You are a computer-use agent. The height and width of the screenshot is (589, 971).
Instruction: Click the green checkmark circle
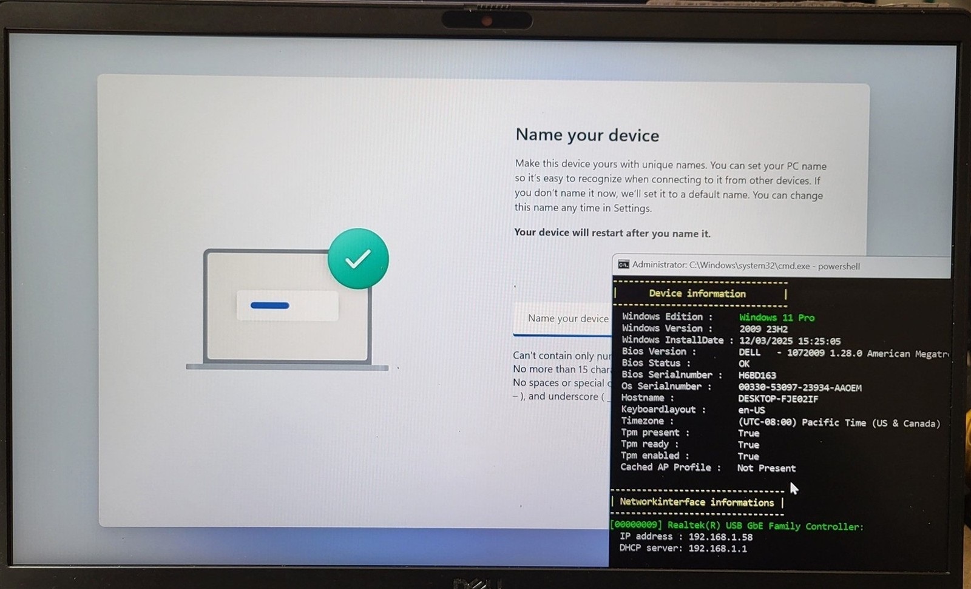tap(358, 259)
